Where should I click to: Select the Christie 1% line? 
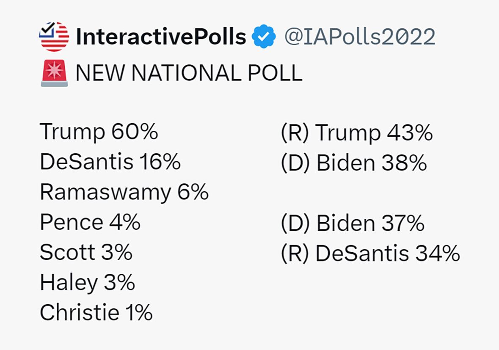[x=96, y=312]
